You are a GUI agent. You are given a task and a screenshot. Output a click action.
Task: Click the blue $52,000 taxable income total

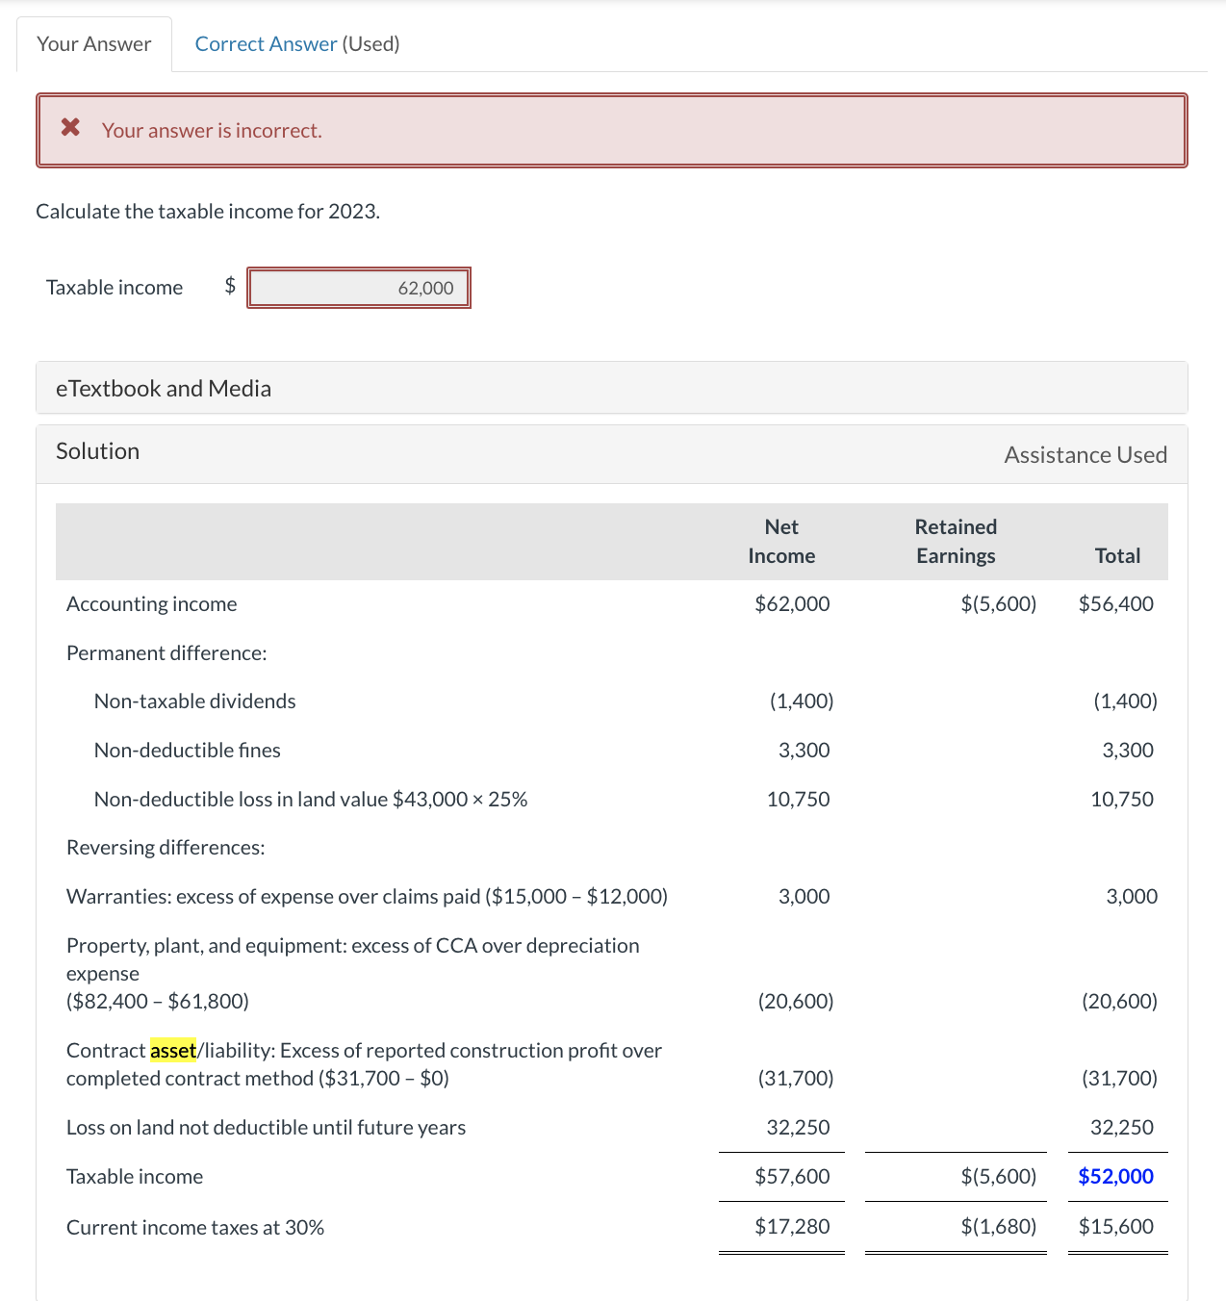pyautogui.click(x=1116, y=1176)
